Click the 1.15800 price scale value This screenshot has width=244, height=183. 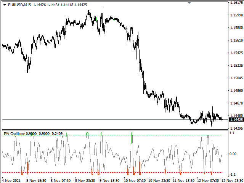pyautogui.click(x=236, y=28)
